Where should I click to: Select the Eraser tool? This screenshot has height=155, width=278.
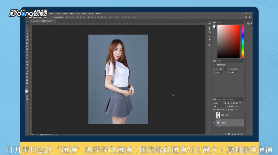27,55
